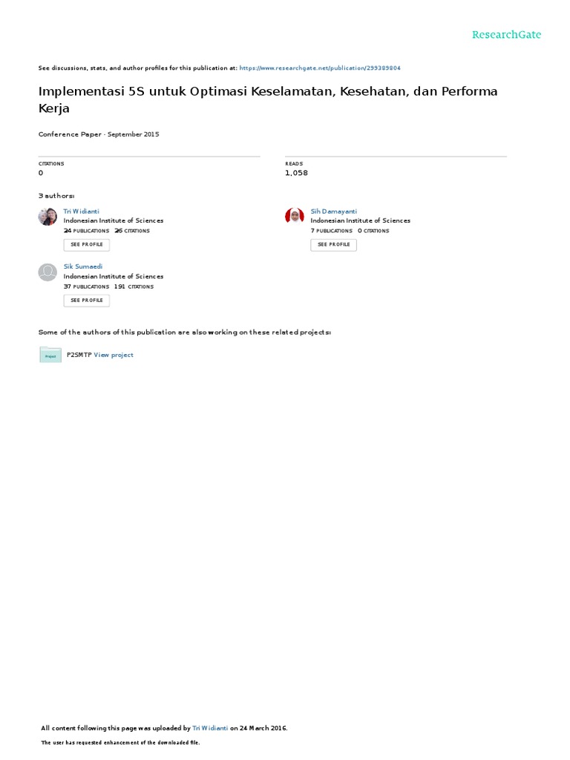Click the paper's citations count of 0
The height and width of the screenshot is (760, 570).
41,173
